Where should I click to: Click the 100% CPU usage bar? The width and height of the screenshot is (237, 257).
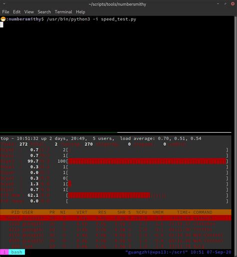click(x=147, y=161)
